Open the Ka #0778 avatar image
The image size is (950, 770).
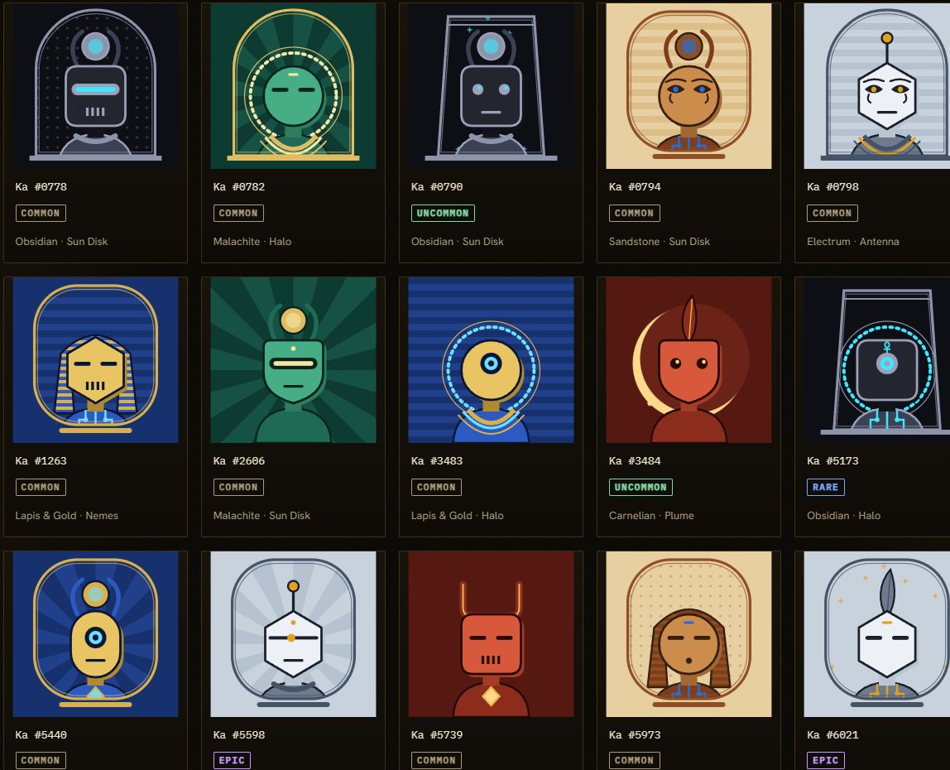tap(96, 86)
